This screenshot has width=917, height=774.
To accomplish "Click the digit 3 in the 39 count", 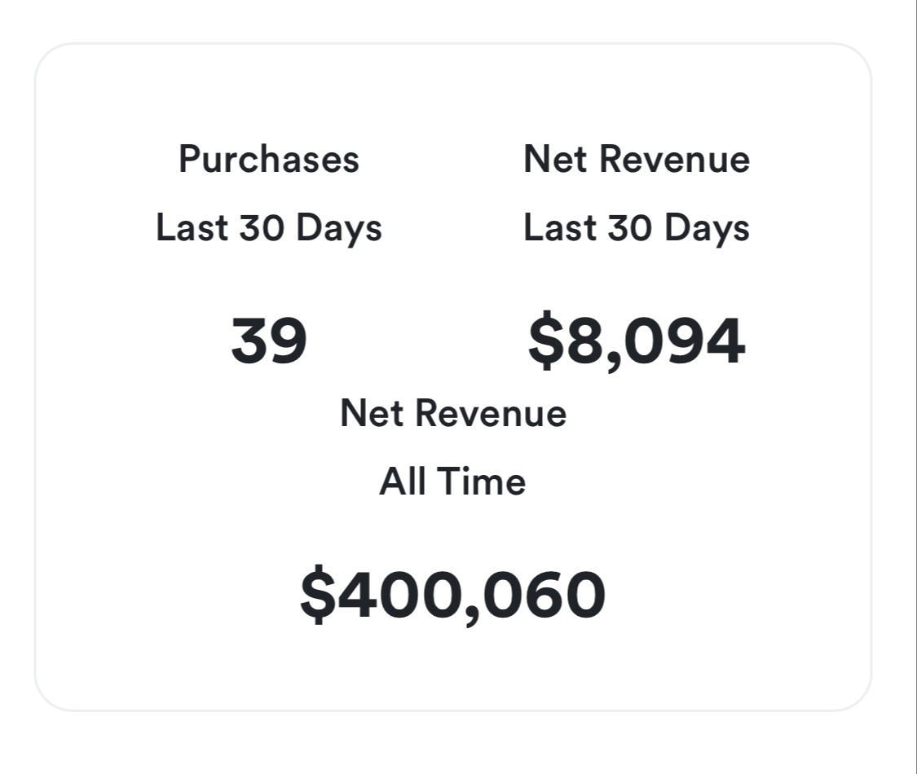I will tap(249, 341).
